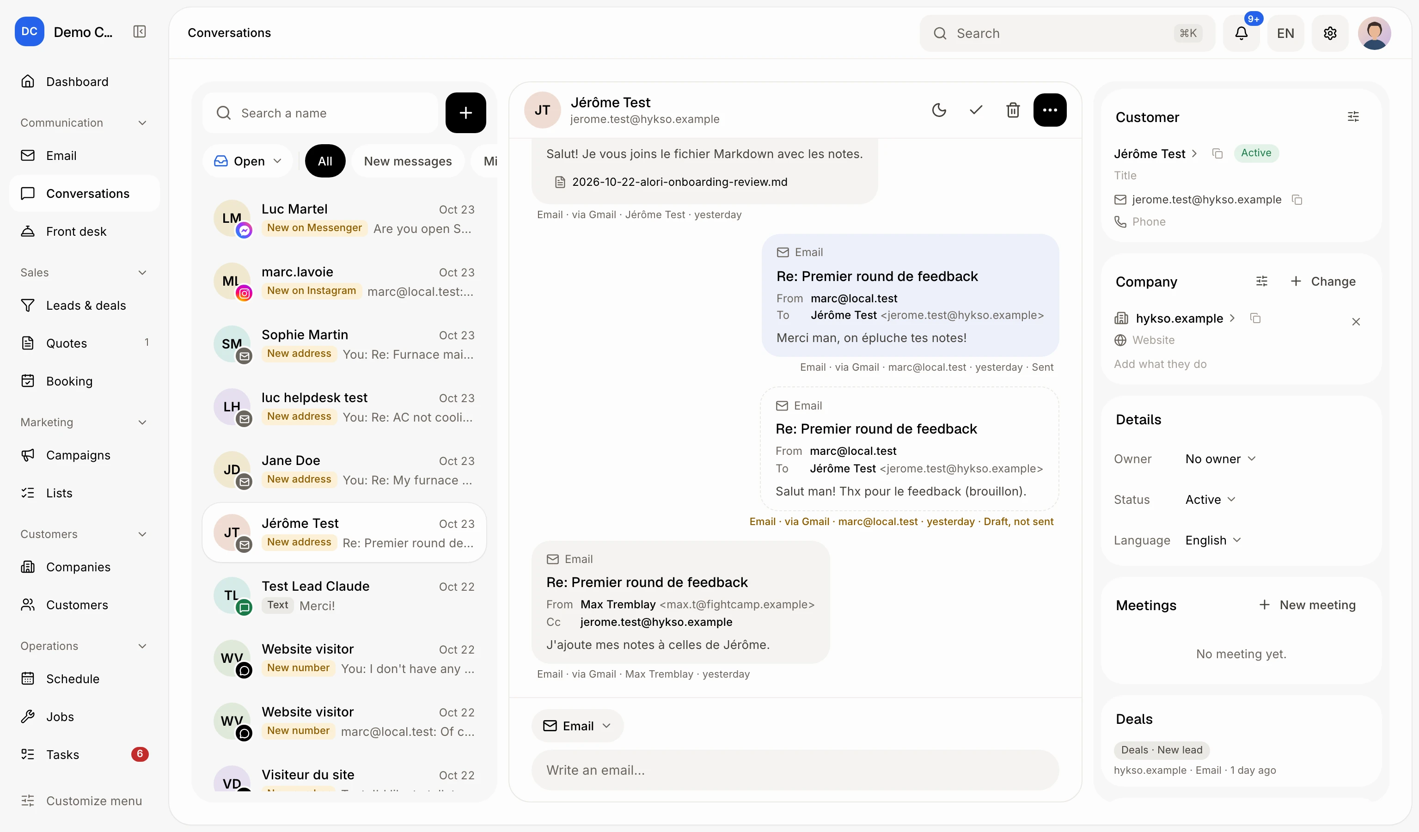Open the Status Active dropdown

click(1210, 499)
